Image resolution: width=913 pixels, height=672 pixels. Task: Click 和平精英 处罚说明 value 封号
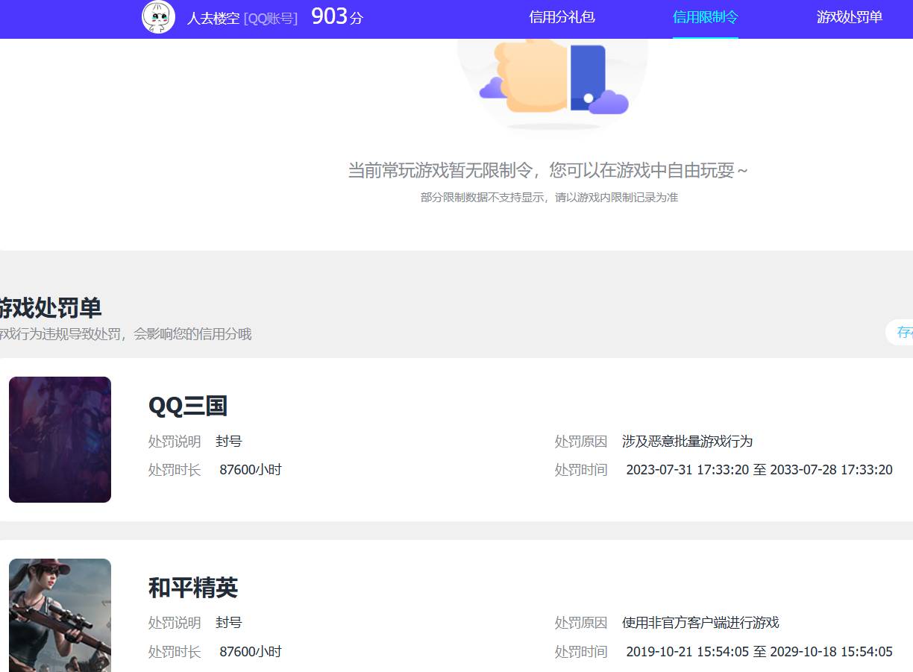[x=229, y=623]
